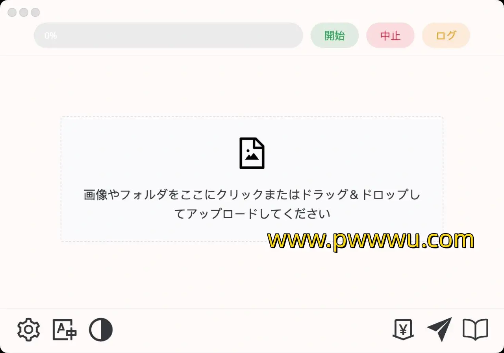Click the dashed upload drop area
The height and width of the screenshot is (353, 504).
(252, 179)
